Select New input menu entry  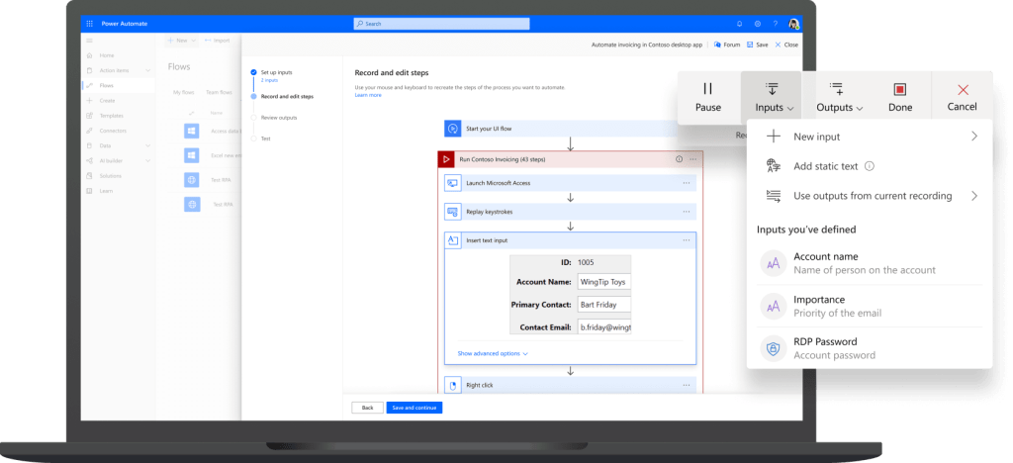click(x=869, y=137)
